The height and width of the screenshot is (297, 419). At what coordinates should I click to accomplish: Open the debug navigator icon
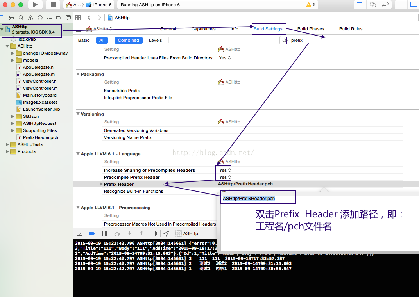pyautogui.click(x=49, y=18)
